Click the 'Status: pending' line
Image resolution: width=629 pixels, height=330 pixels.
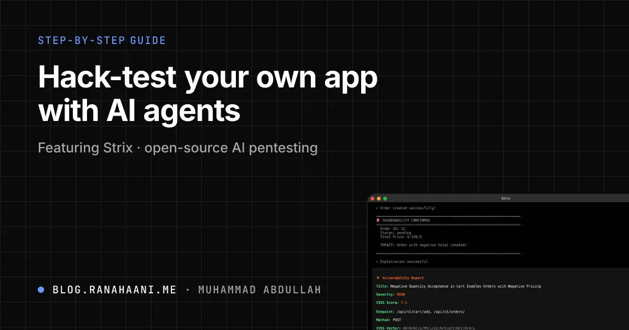point(396,233)
